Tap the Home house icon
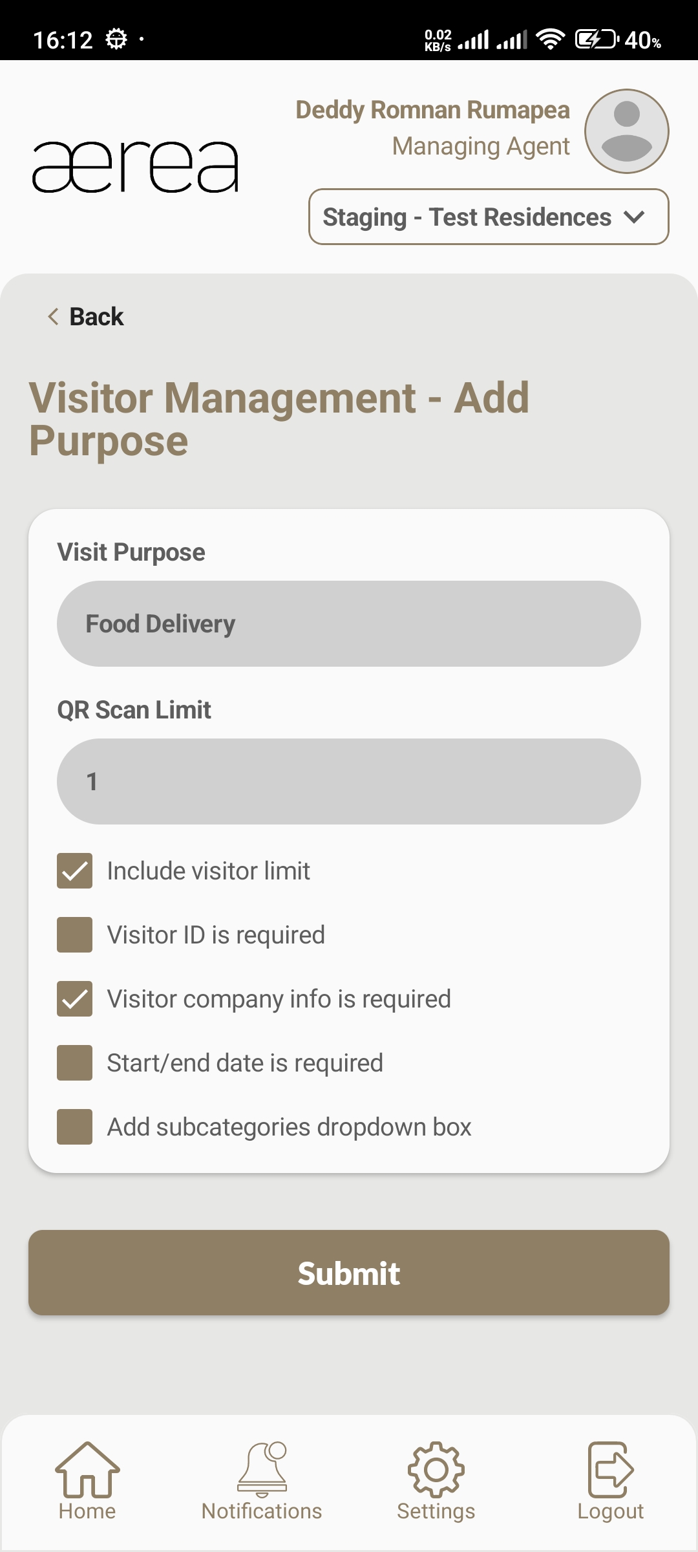Viewport: 698px width, 1552px height. (x=87, y=1470)
